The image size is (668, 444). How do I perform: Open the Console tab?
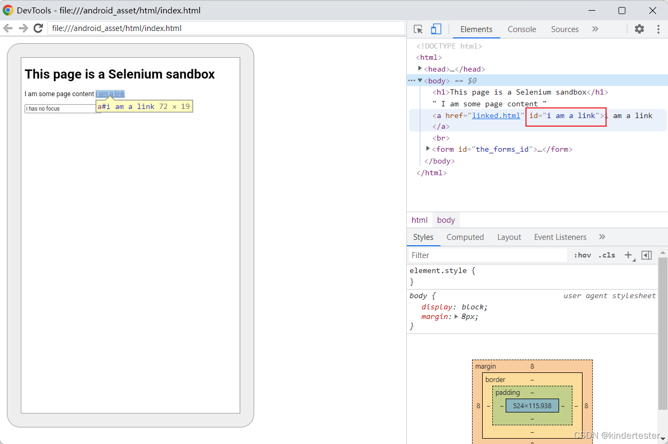click(x=522, y=29)
